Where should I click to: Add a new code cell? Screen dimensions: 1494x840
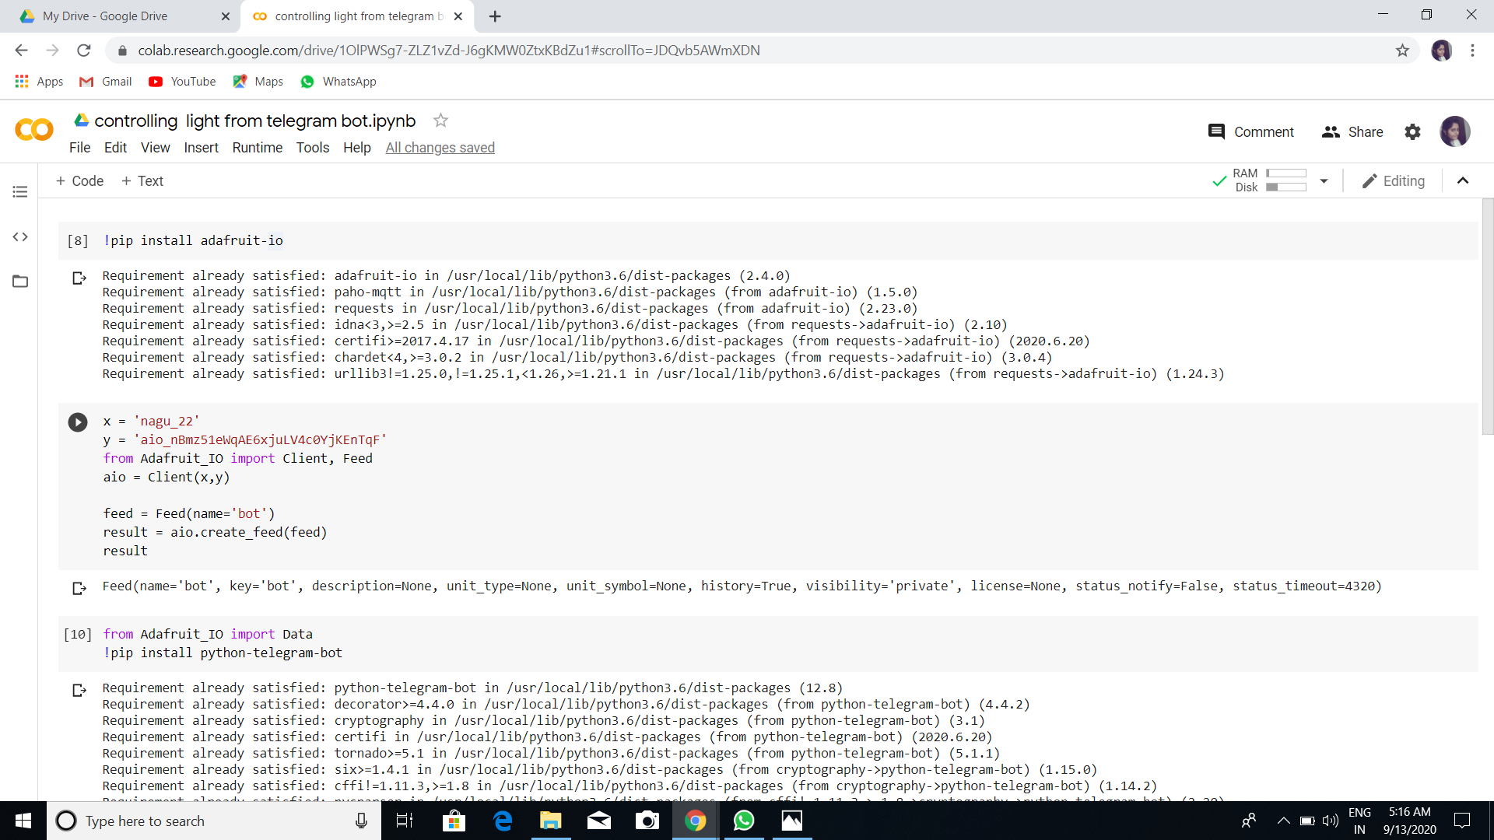click(x=79, y=180)
